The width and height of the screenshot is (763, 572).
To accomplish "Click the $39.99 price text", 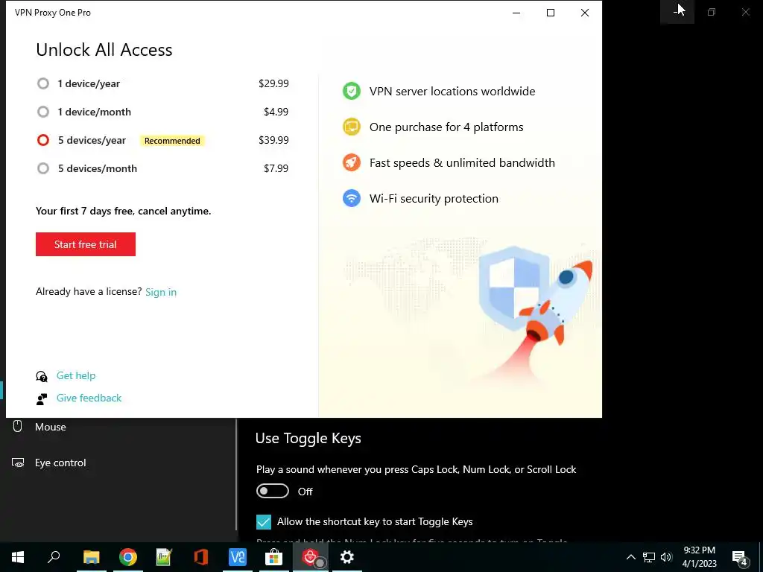I will 273,140.
